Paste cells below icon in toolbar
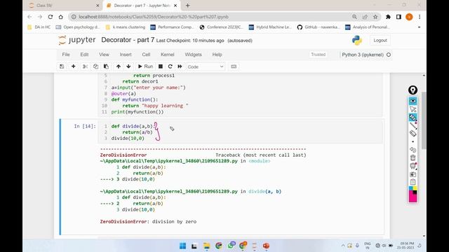Screen dimensions: 449x252 pos(106,66)
